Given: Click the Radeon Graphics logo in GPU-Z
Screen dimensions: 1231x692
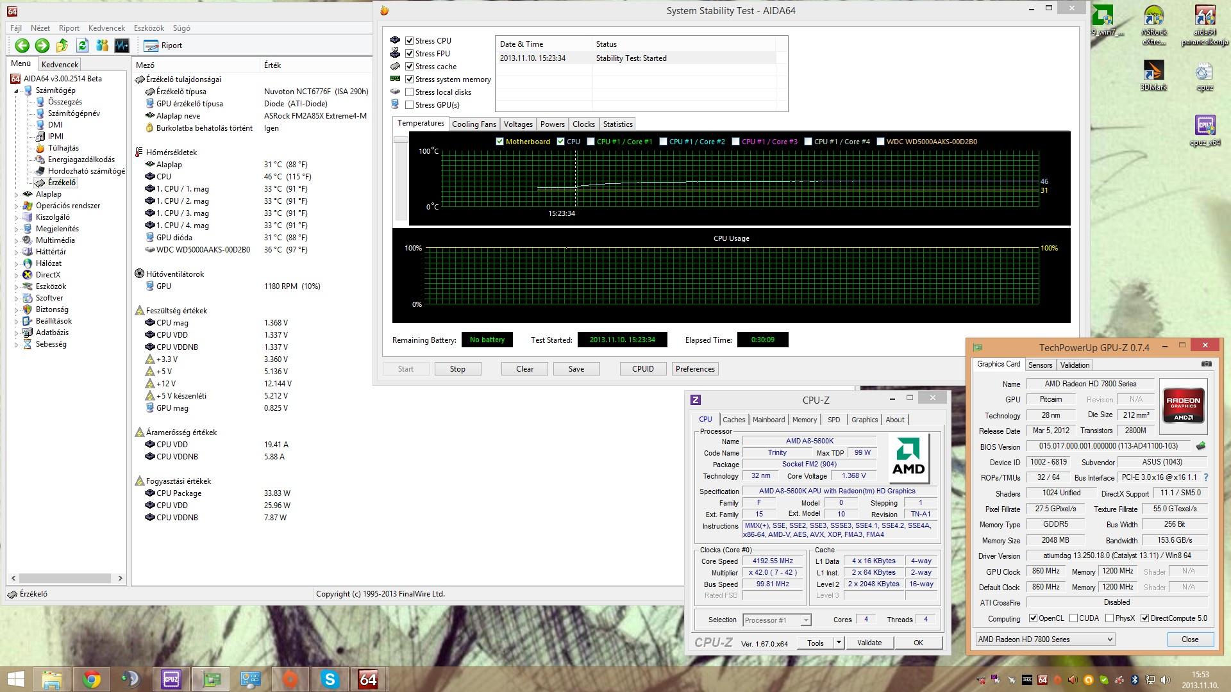Looking at the screenshot, I should [1183, 406].
